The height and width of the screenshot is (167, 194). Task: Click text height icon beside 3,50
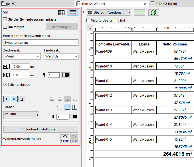click(x=7, y=75)
